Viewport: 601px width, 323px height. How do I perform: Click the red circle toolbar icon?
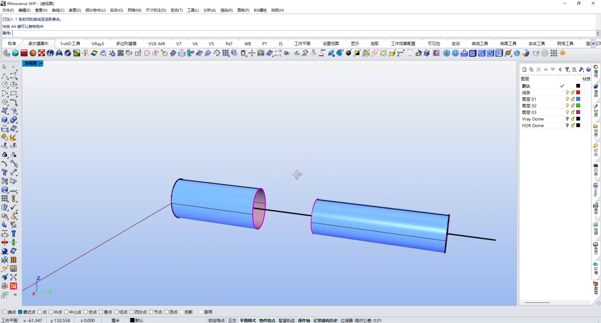[x=147, y=53]
